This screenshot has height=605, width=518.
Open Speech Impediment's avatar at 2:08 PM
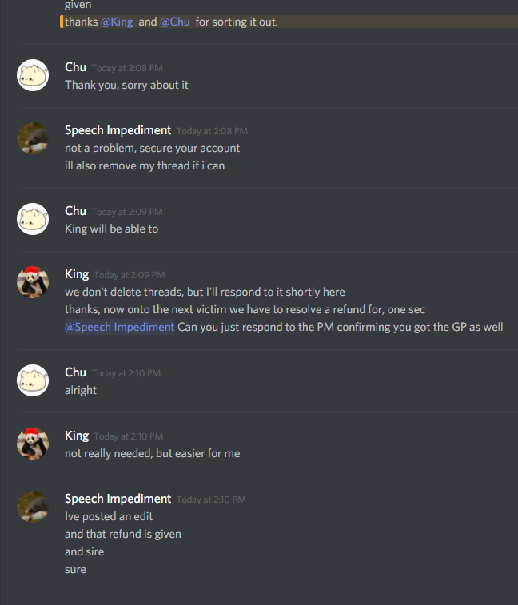point(33,138)
